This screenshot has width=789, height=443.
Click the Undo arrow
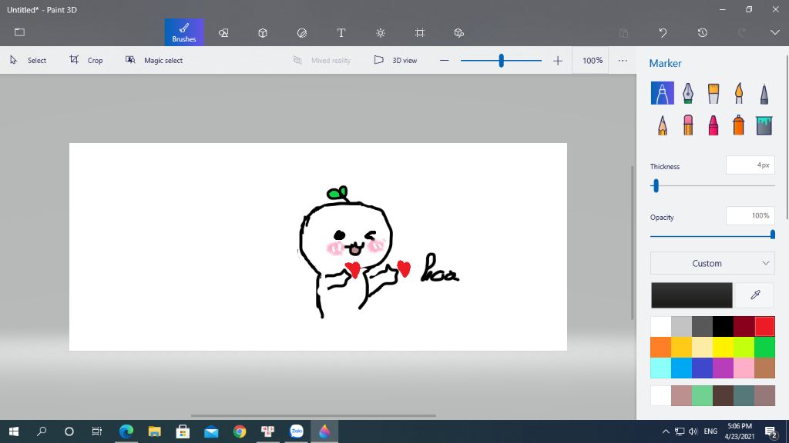click(x=663, y=32)
